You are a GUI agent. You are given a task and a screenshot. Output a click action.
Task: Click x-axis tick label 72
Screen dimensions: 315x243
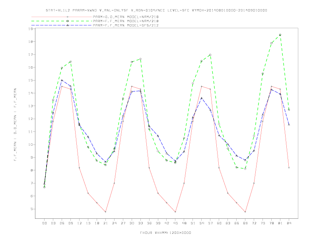click(x=254, y=223)
